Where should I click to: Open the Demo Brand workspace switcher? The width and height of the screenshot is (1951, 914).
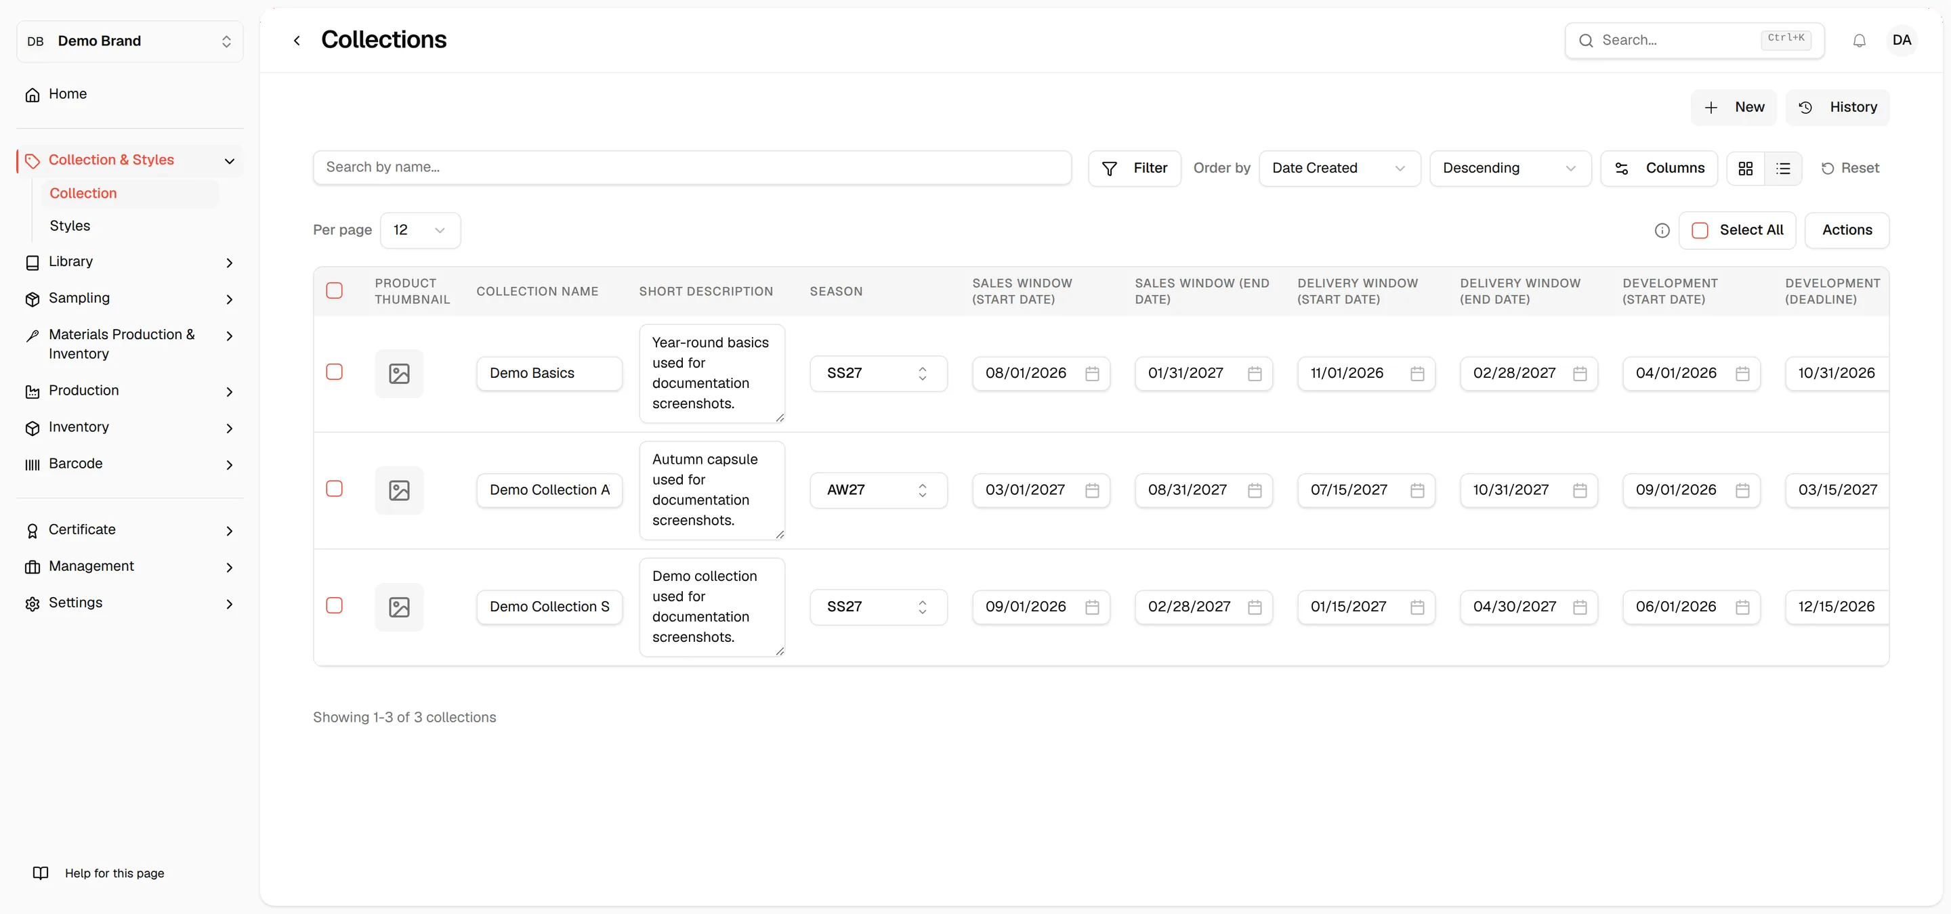coord(130,41)
